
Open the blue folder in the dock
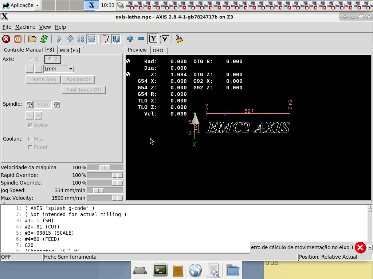[x=233, y=270]
